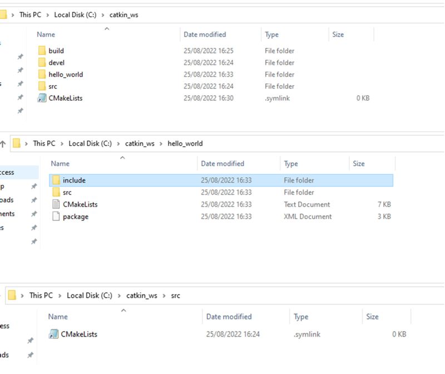Navigate to This PC via the breadcrumb
This screenshot has width=445, height=374.
tap(32, 15)
